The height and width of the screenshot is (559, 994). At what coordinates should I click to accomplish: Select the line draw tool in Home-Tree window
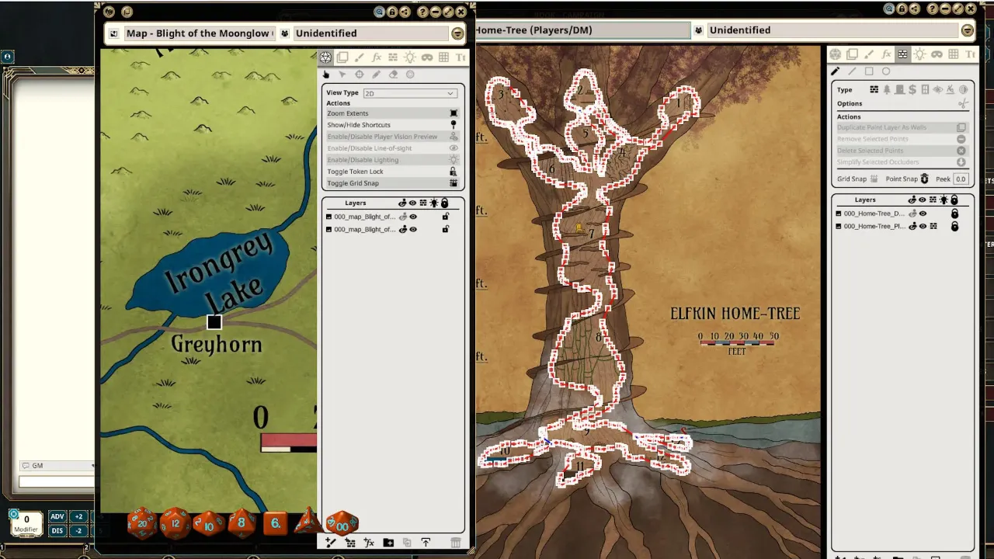tap(852, 71)
